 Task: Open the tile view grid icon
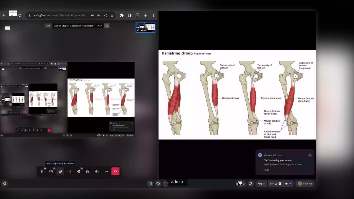tap(88, 171)
